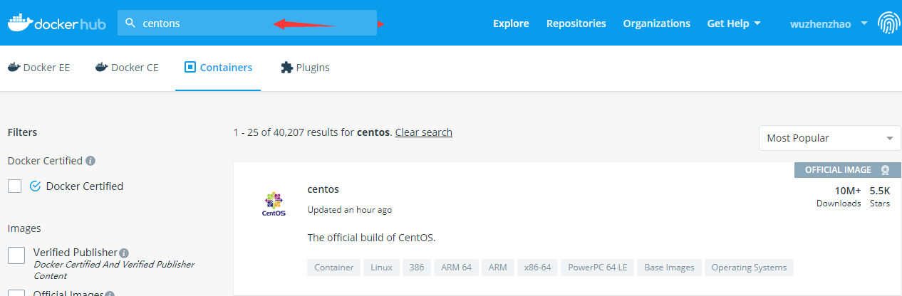The height and width of the screenshot is (296, 902).
Task: Open Repositories in the header
Action: click(x=576, y=23)
